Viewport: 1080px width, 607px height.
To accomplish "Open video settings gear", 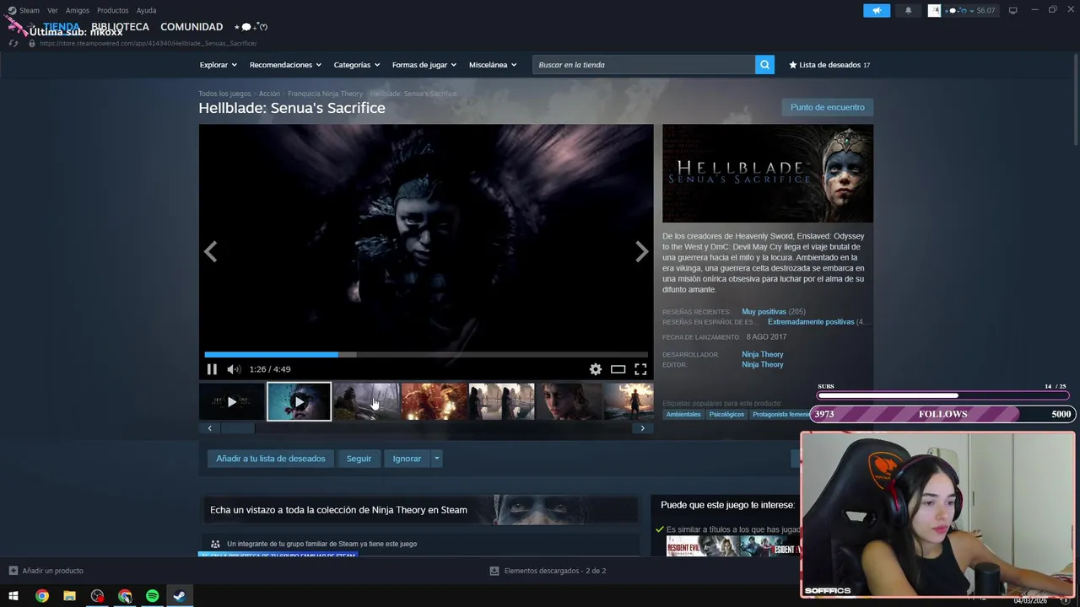I will pos(596,369).
